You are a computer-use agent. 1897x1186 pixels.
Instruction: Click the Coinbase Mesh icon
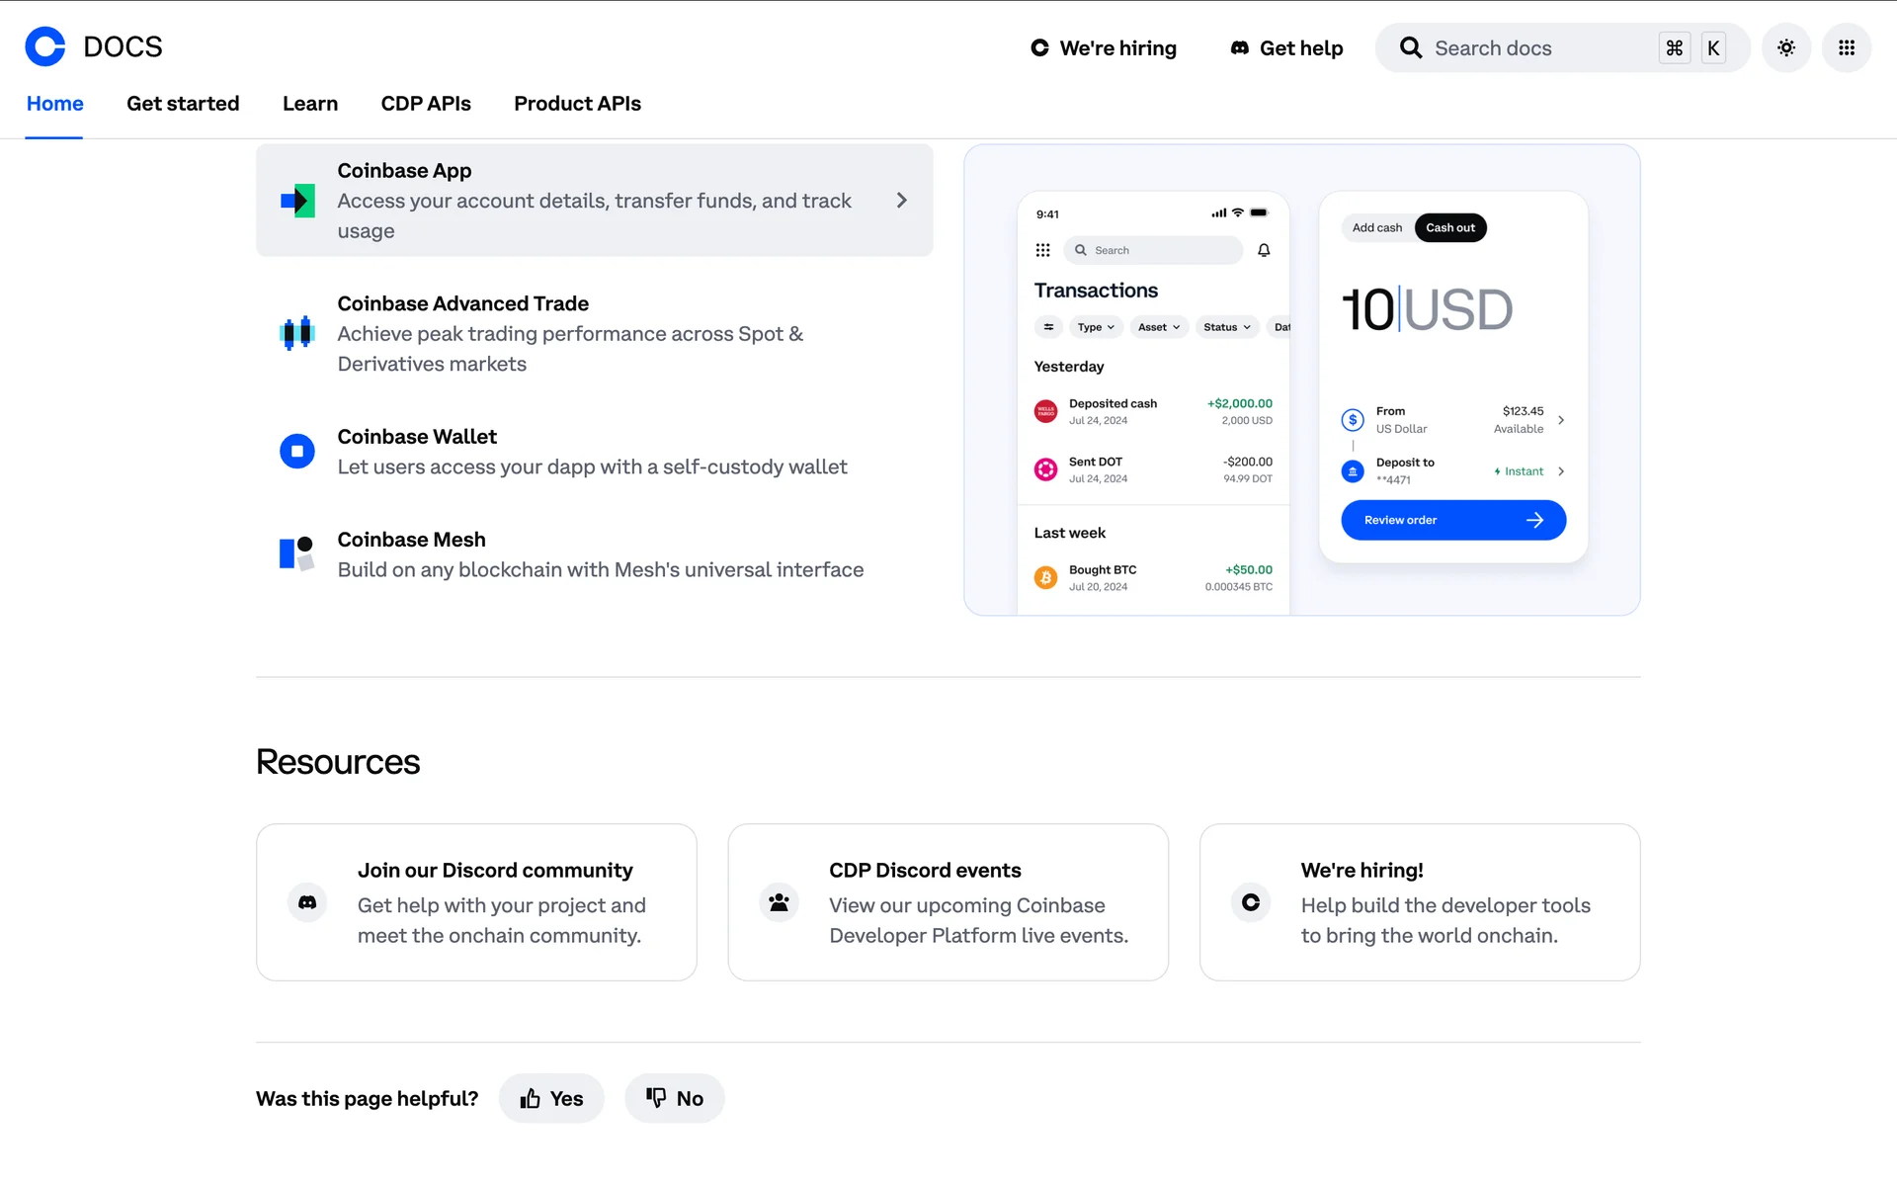click(296, 553)
